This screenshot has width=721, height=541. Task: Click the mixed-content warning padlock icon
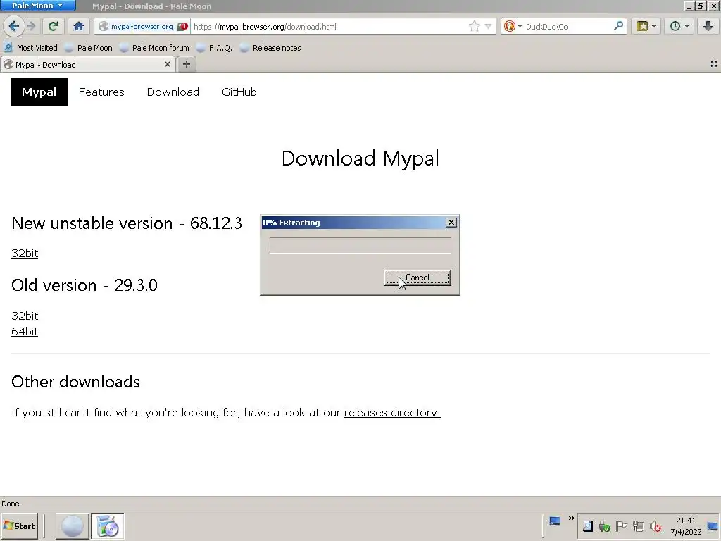182,26
